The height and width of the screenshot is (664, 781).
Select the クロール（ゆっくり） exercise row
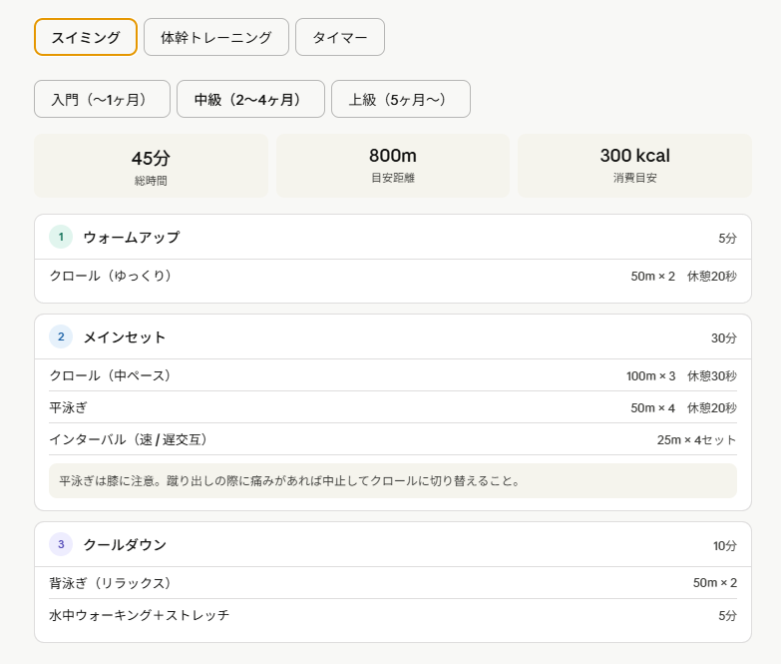tap(393, 276)
